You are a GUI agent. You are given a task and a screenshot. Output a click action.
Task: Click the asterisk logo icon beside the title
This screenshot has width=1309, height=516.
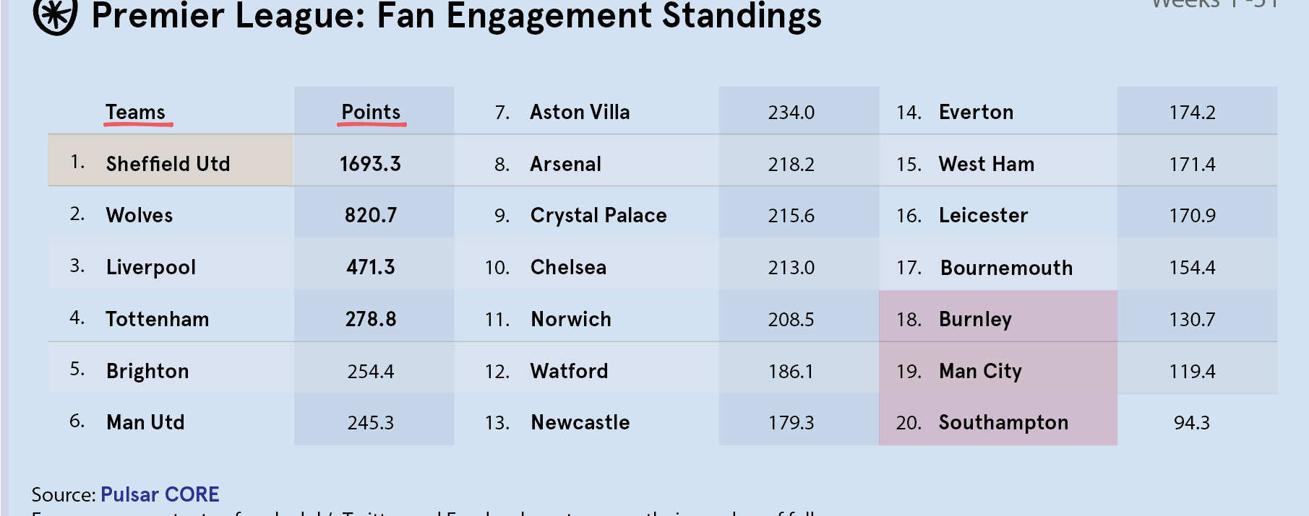[55, 14]
